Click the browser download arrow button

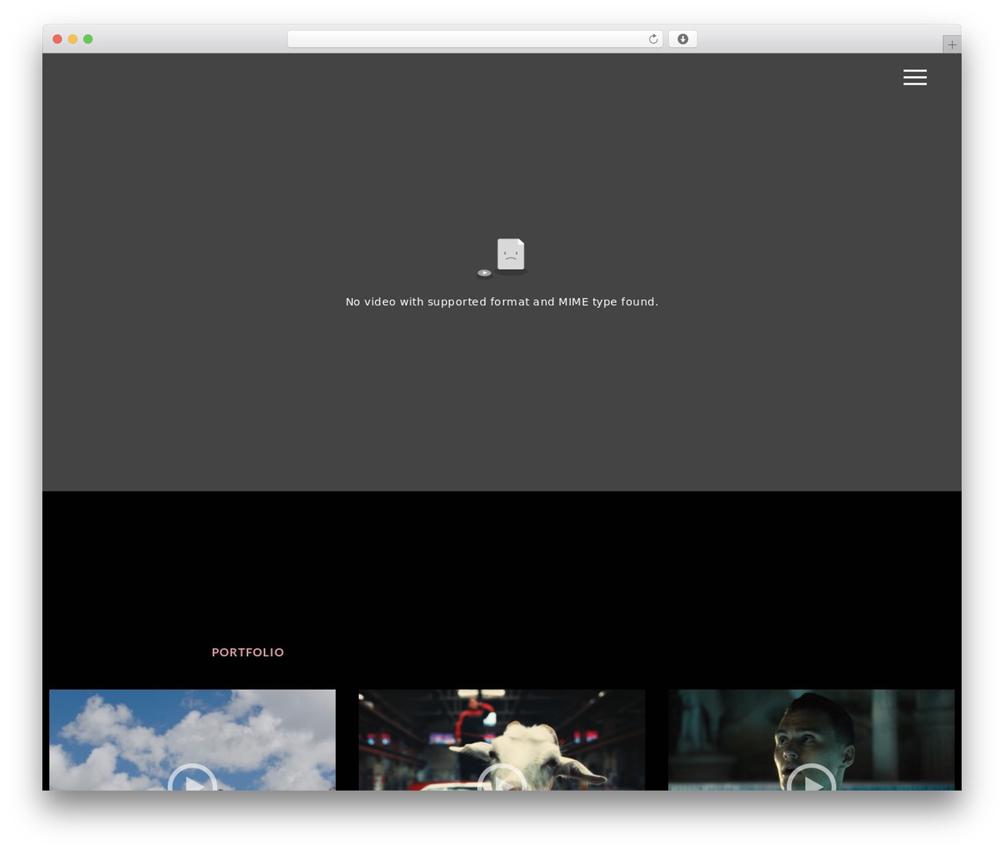pos(682,39)
